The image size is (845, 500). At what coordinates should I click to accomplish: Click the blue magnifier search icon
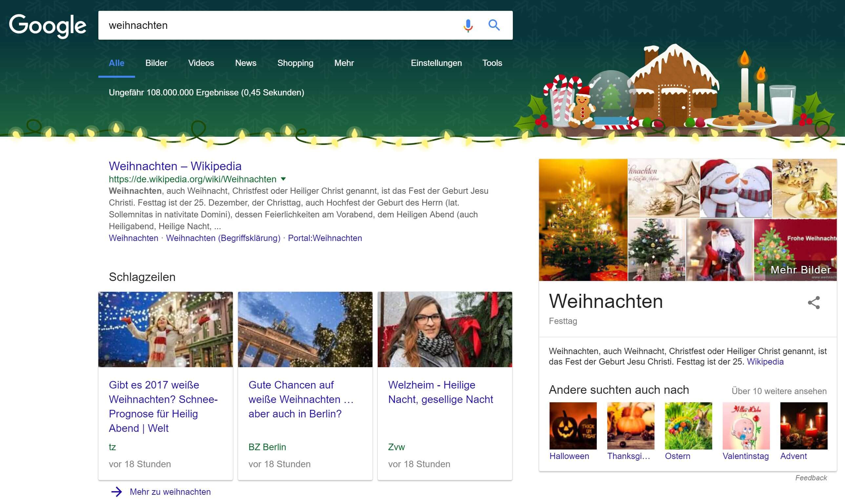[x=494, y=25]
